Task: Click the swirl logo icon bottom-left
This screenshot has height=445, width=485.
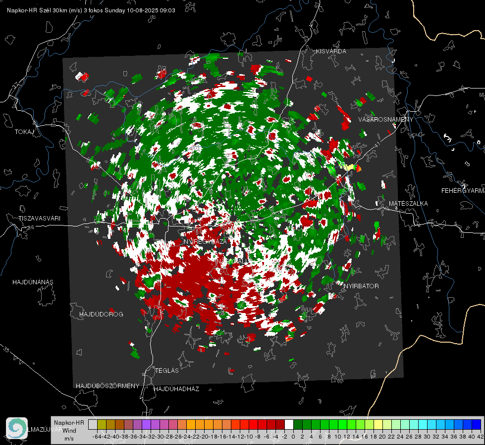Action: point(17,428)
